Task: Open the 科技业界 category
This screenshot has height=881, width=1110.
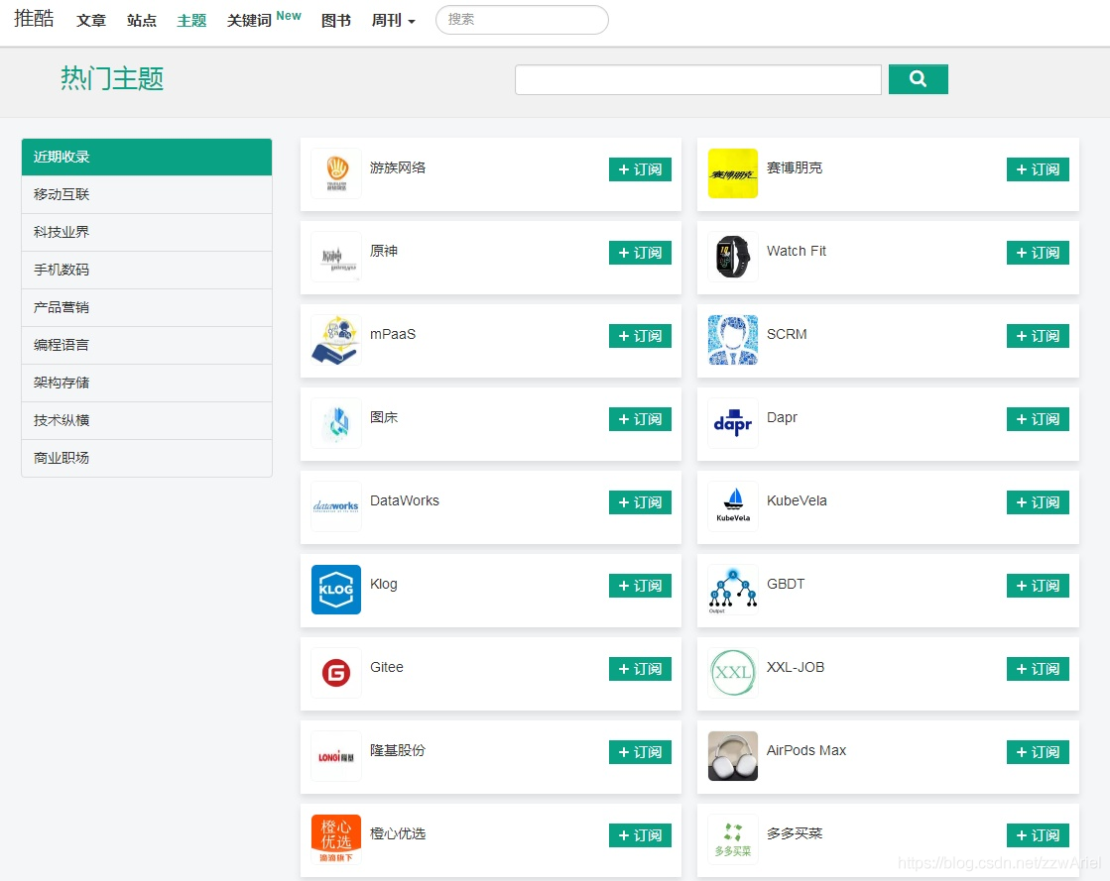Action: 147,232
